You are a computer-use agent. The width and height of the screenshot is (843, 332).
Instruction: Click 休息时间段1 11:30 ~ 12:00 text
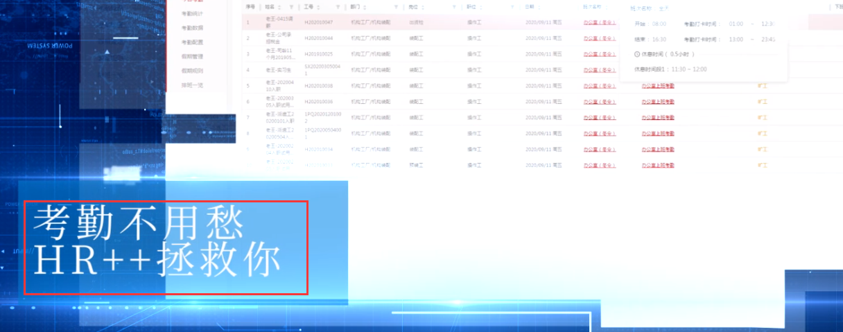point(670,69)
